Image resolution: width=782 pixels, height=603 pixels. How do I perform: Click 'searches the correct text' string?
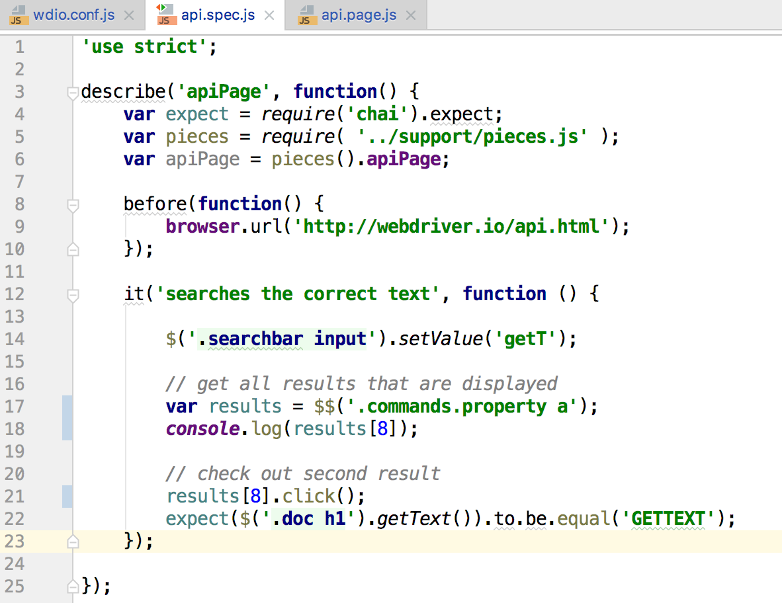(297, 294)
